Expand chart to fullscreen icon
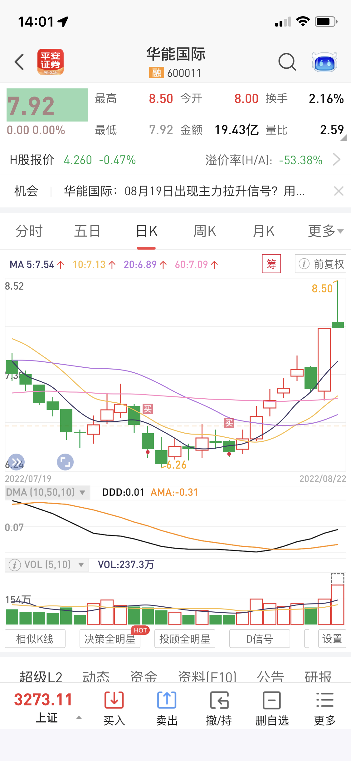Screen dimensions: 351x761 [x=65, y=462]
